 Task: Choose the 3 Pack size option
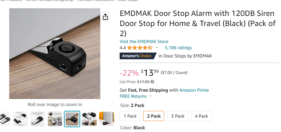[178, 116]
